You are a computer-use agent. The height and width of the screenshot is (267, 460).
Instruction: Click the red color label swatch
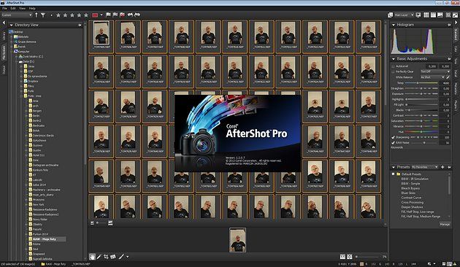(95, 15)
